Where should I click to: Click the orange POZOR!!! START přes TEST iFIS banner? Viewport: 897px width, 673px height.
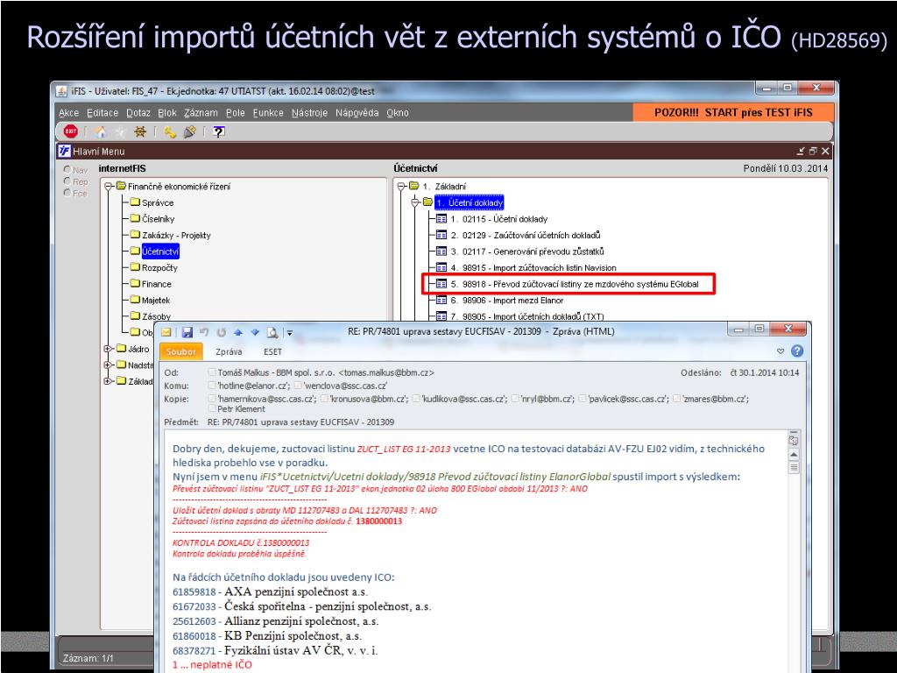733,112
